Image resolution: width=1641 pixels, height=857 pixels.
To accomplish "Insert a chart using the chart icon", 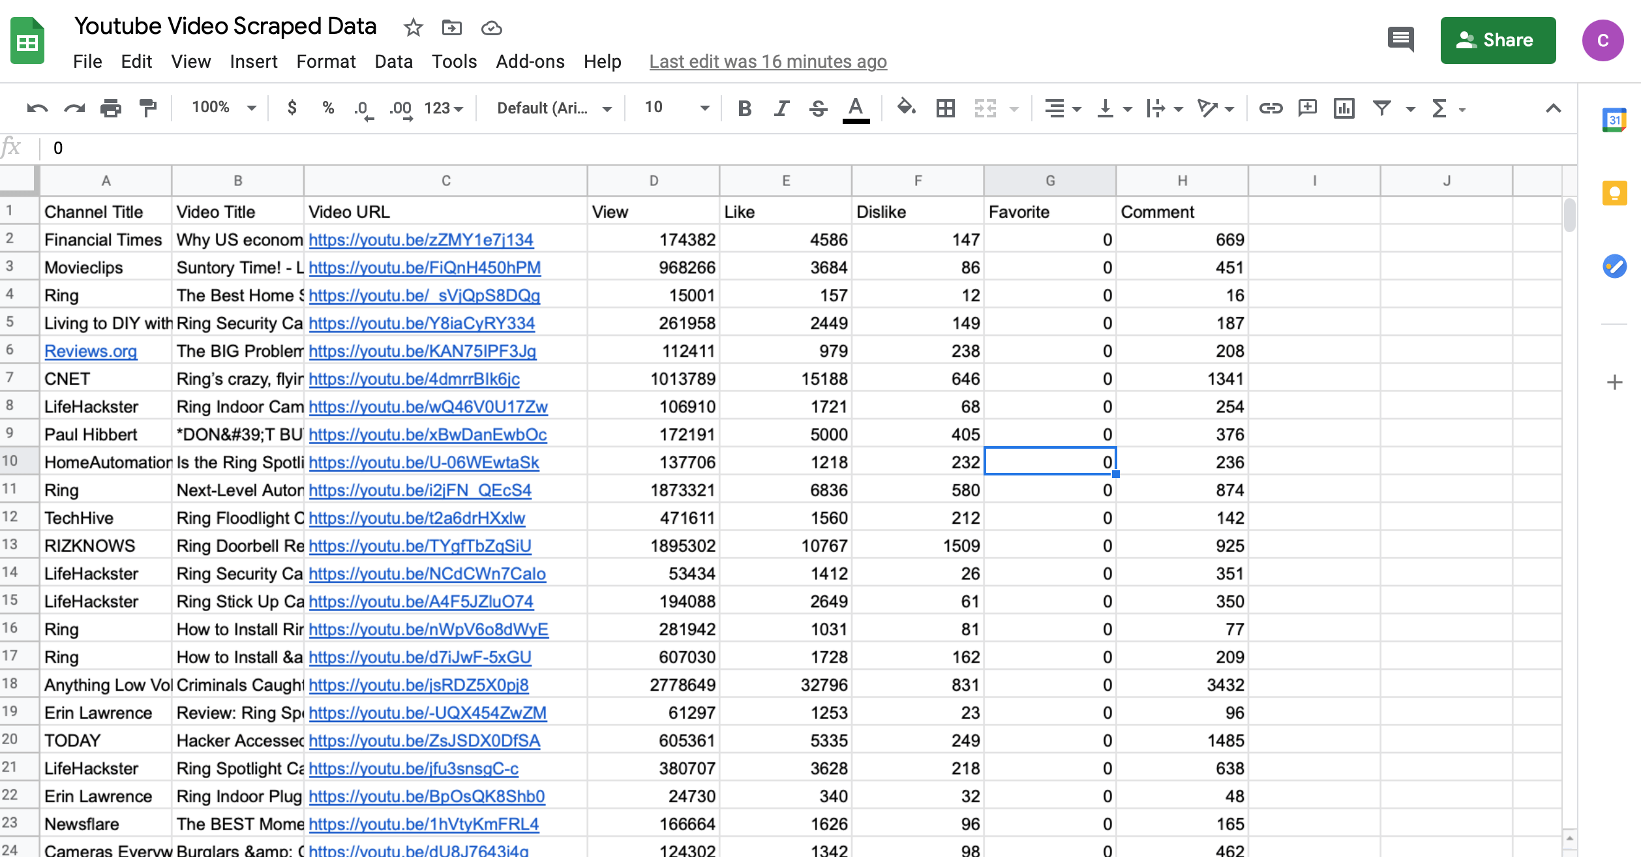I will 1344,108.
